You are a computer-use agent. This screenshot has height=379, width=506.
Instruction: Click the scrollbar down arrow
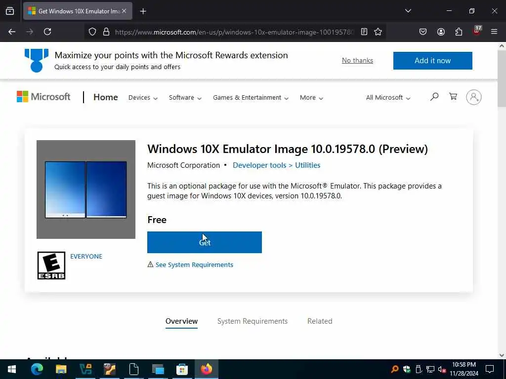(502, 355)
